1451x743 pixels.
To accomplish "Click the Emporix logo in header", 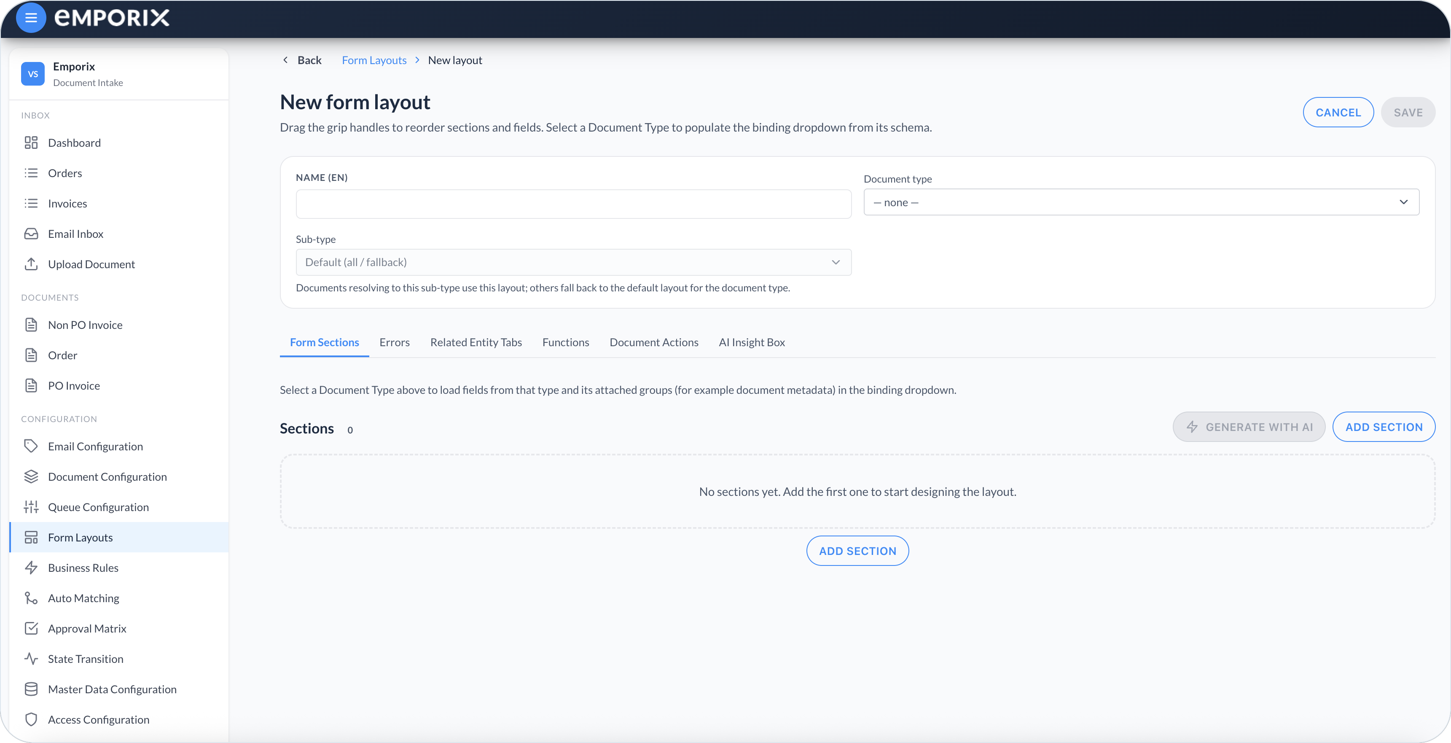I will coord(112,18).
